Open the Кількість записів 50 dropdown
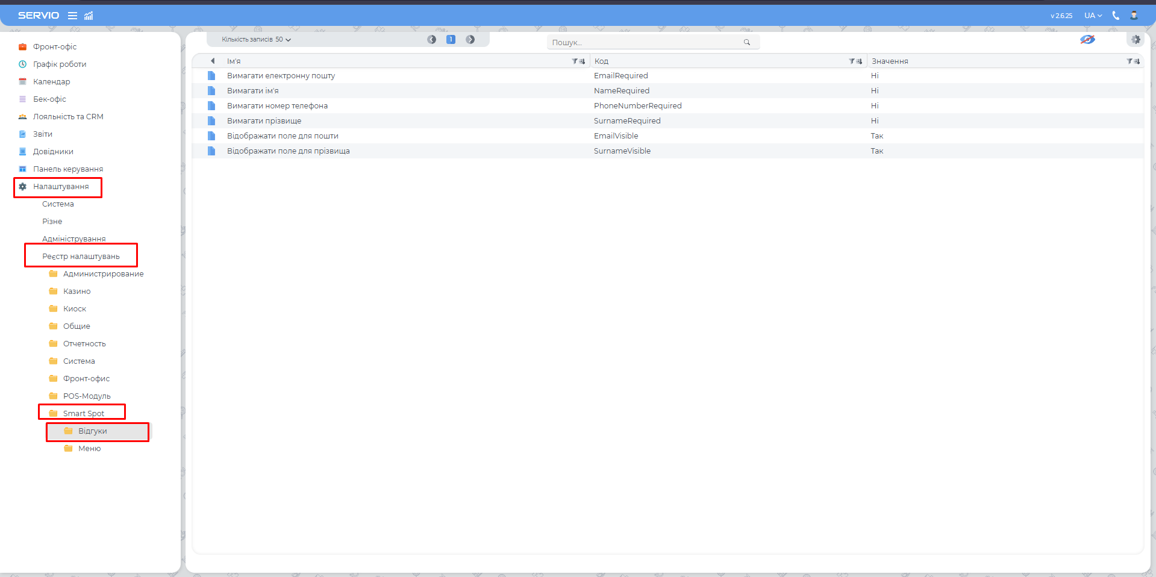This screenshot has height=577, width=1156. point(256,40)
